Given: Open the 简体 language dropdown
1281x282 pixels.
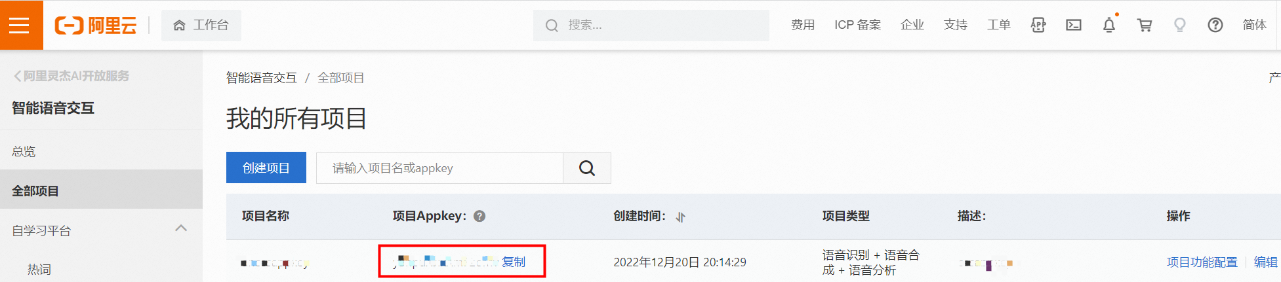Looking at the screenshot, I should [x=1254, y=25].
